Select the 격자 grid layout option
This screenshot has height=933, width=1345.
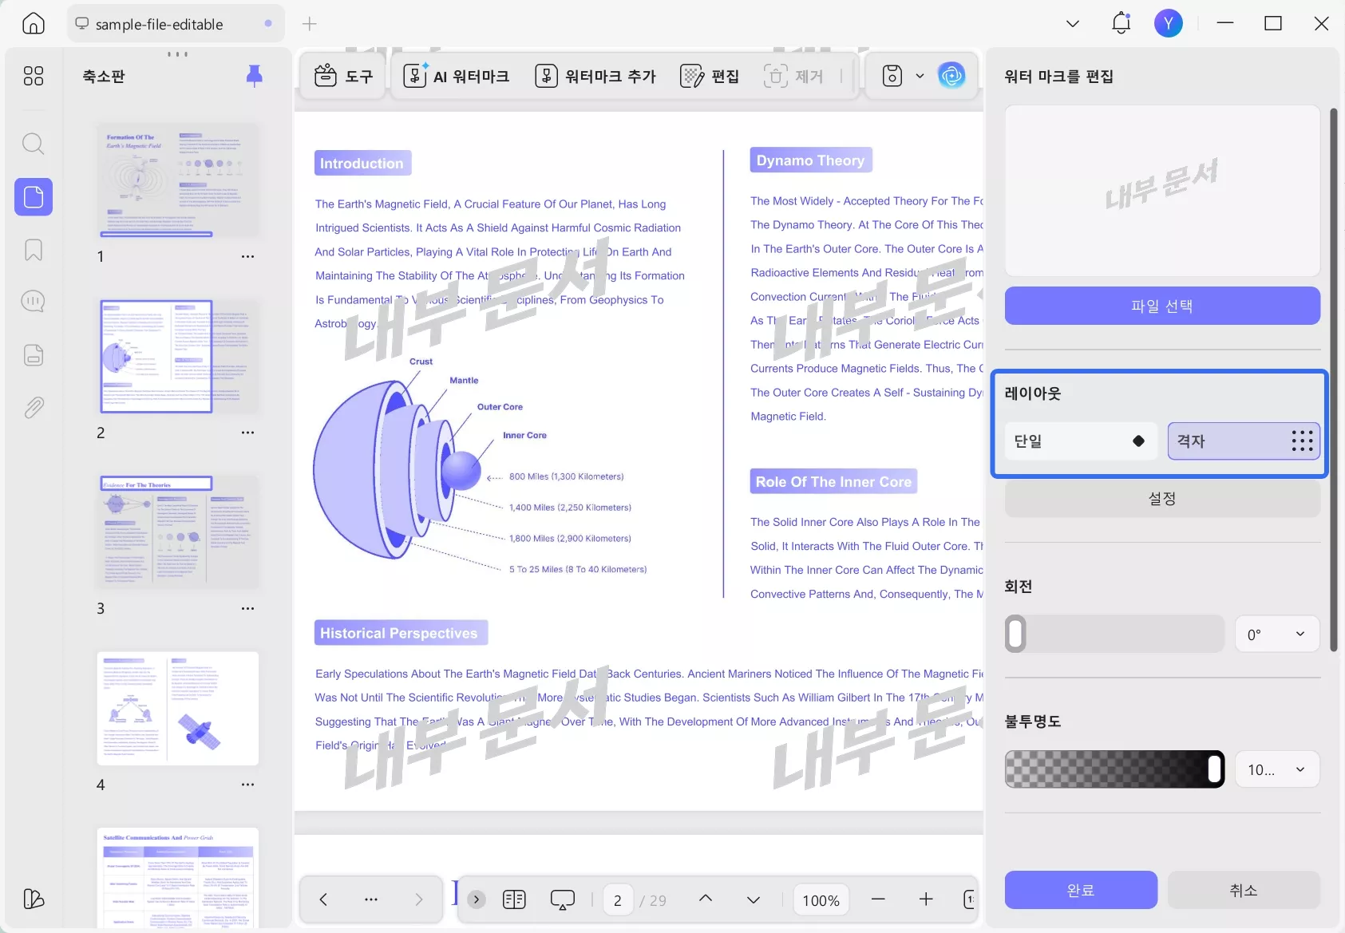coord(1243,441)
